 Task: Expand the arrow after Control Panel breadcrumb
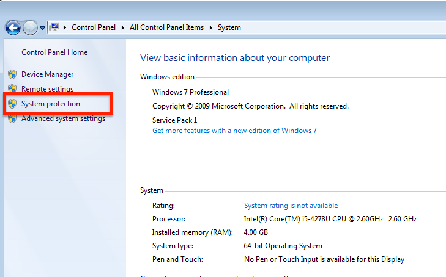click(123, 27)
